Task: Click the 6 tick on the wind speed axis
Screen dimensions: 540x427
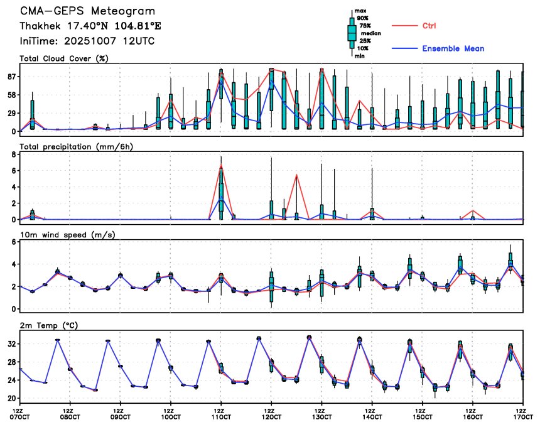Action: click(x=14, y=242)
